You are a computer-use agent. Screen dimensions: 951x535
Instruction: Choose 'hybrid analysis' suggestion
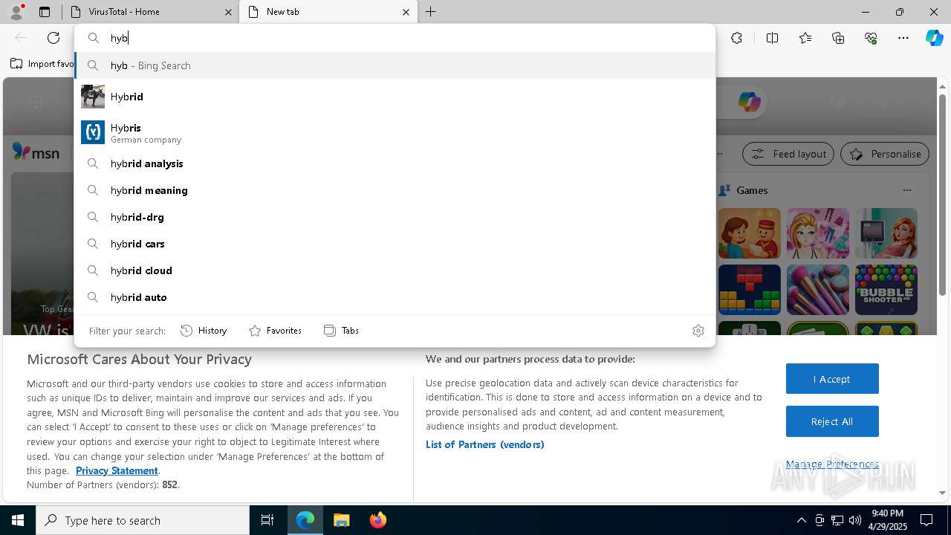(395, 163)
